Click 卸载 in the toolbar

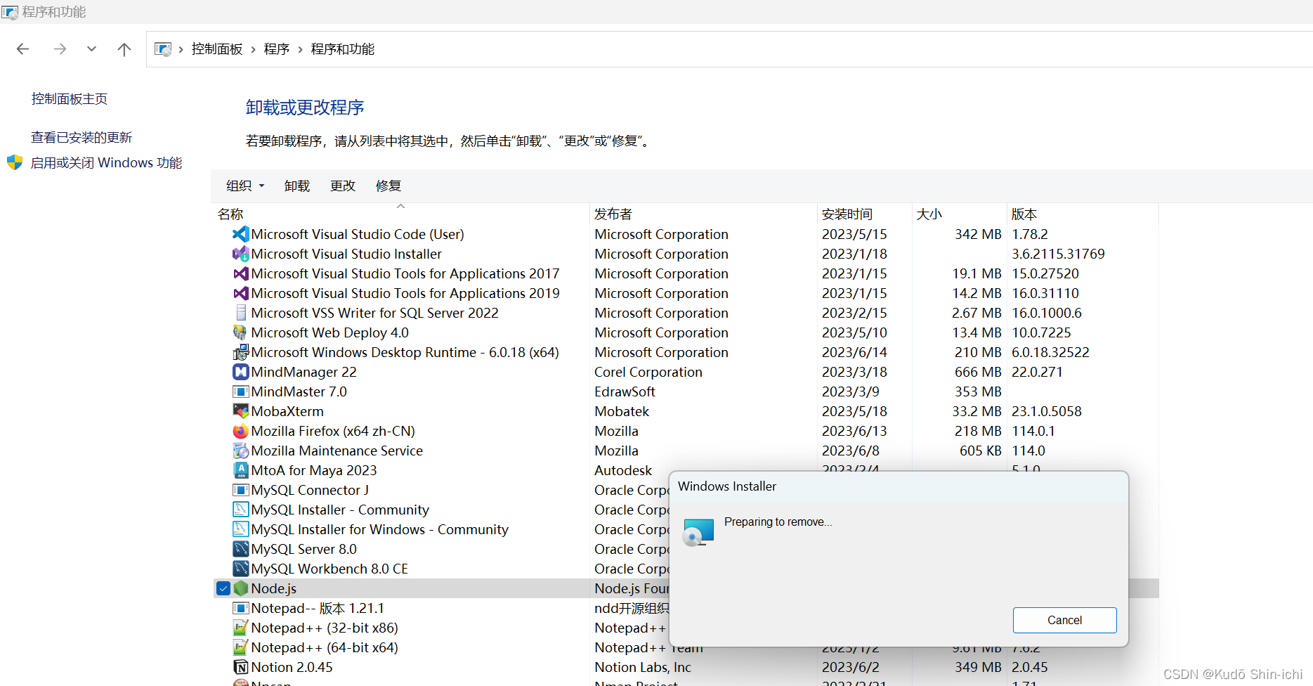[x=297, y=186]
